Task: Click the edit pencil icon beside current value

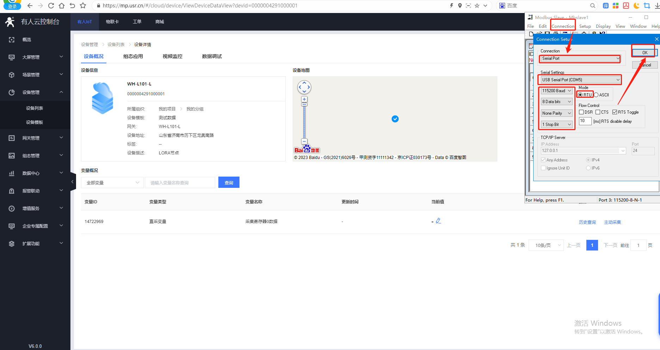Action: (438, 221)
